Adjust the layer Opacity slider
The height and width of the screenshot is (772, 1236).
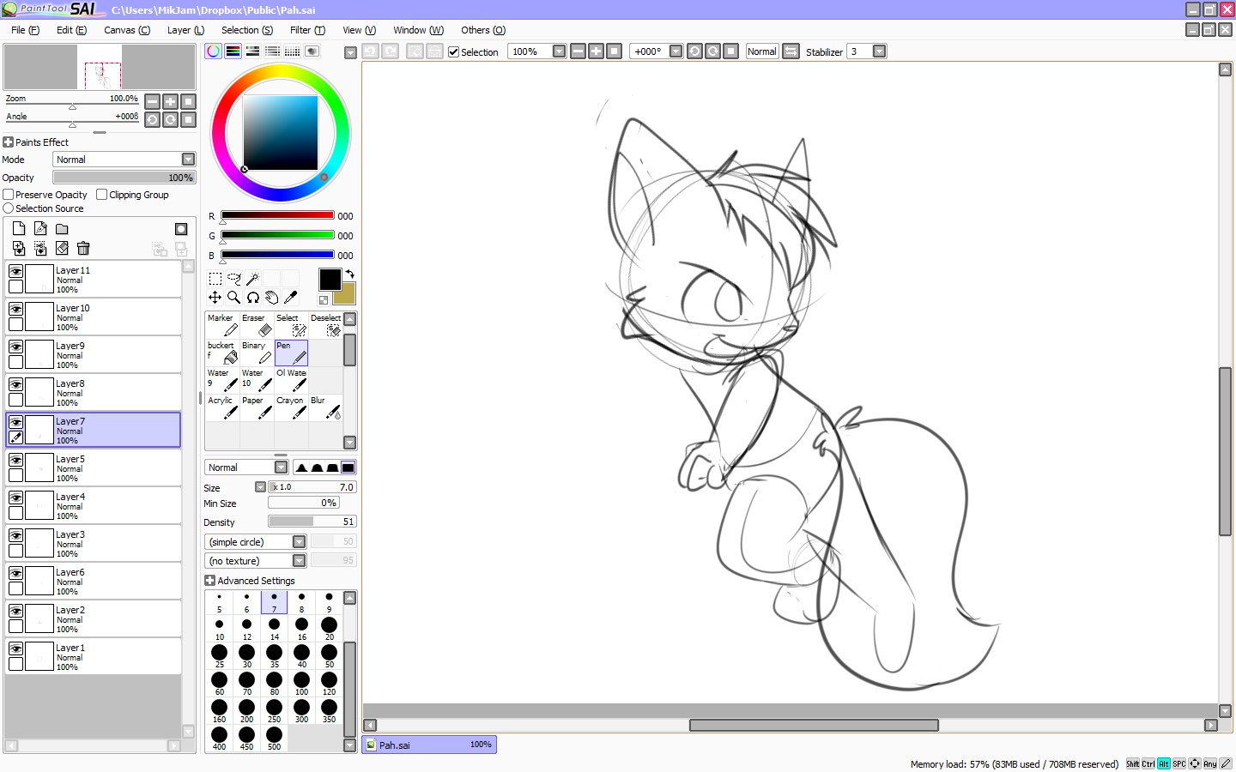(x=124, y=178)
